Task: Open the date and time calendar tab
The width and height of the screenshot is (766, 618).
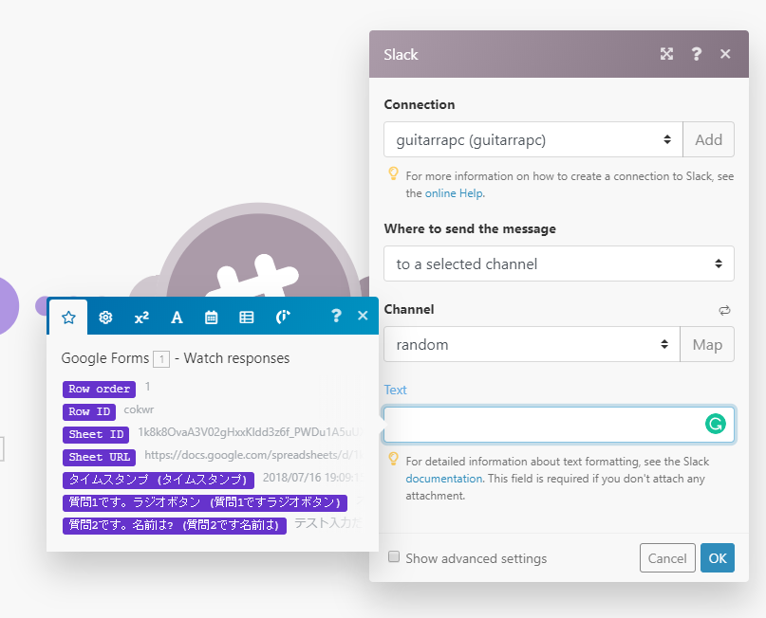Action: tap(211, 318)
